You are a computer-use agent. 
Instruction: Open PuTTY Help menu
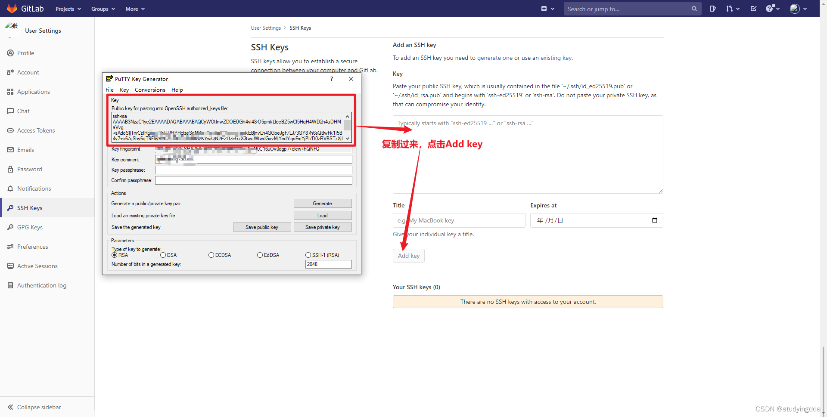pyautogui.click(x=177, y=90)
